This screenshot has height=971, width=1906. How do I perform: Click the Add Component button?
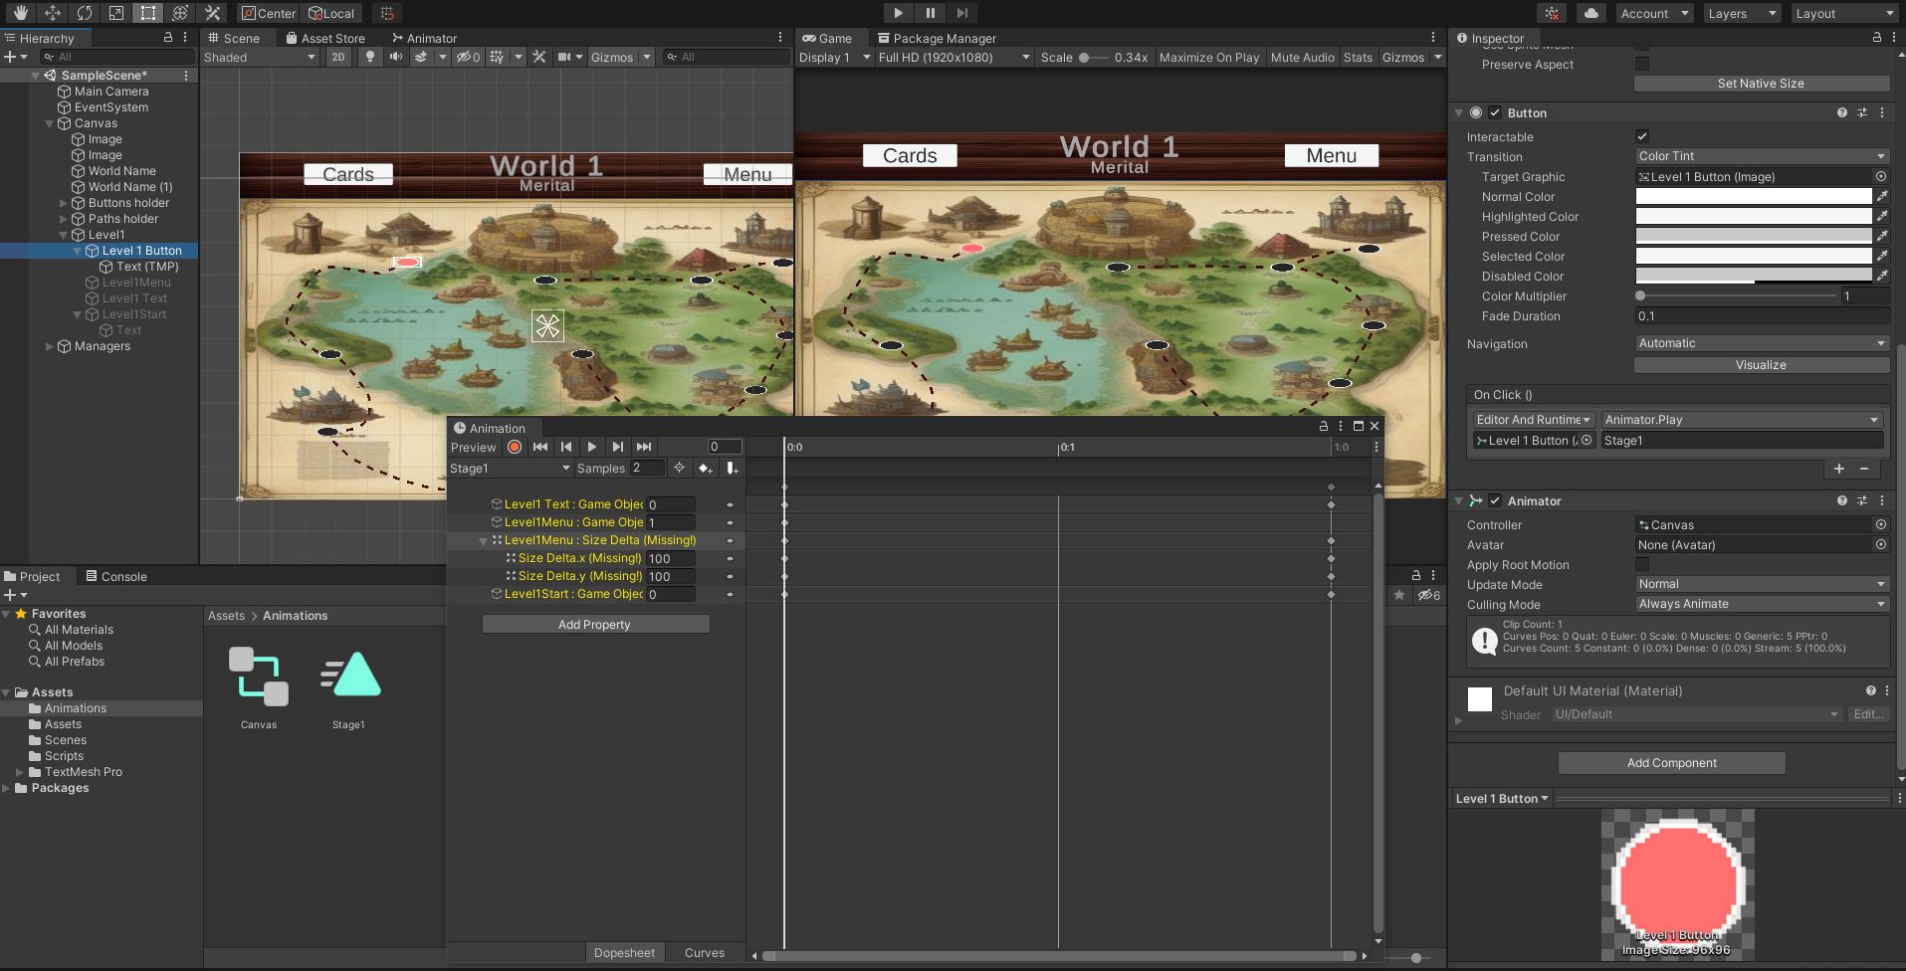[x=1671, y=762]
